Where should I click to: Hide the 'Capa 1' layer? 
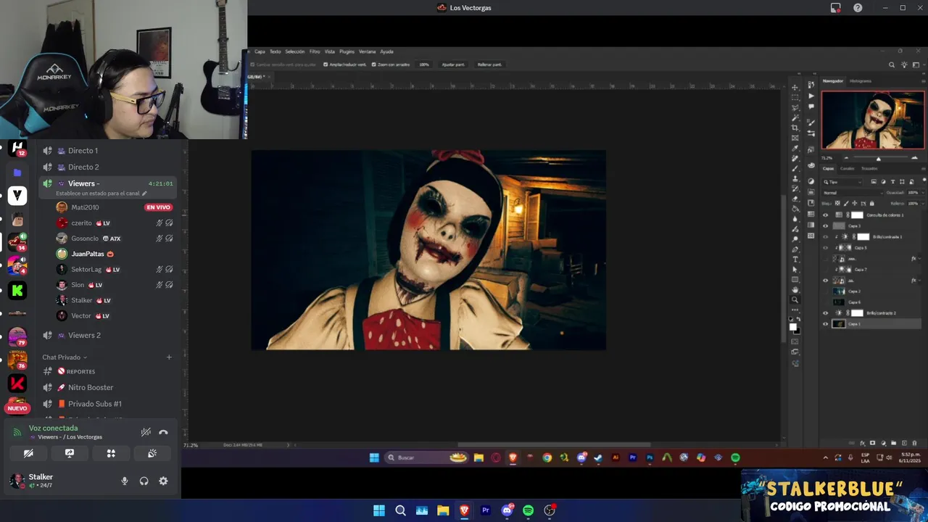(825, 324)
